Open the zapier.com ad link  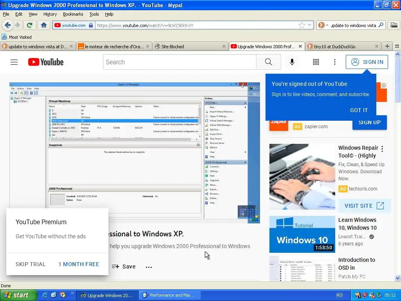(316, 127)
